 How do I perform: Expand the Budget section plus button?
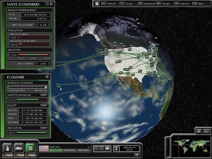click(44, 105)
